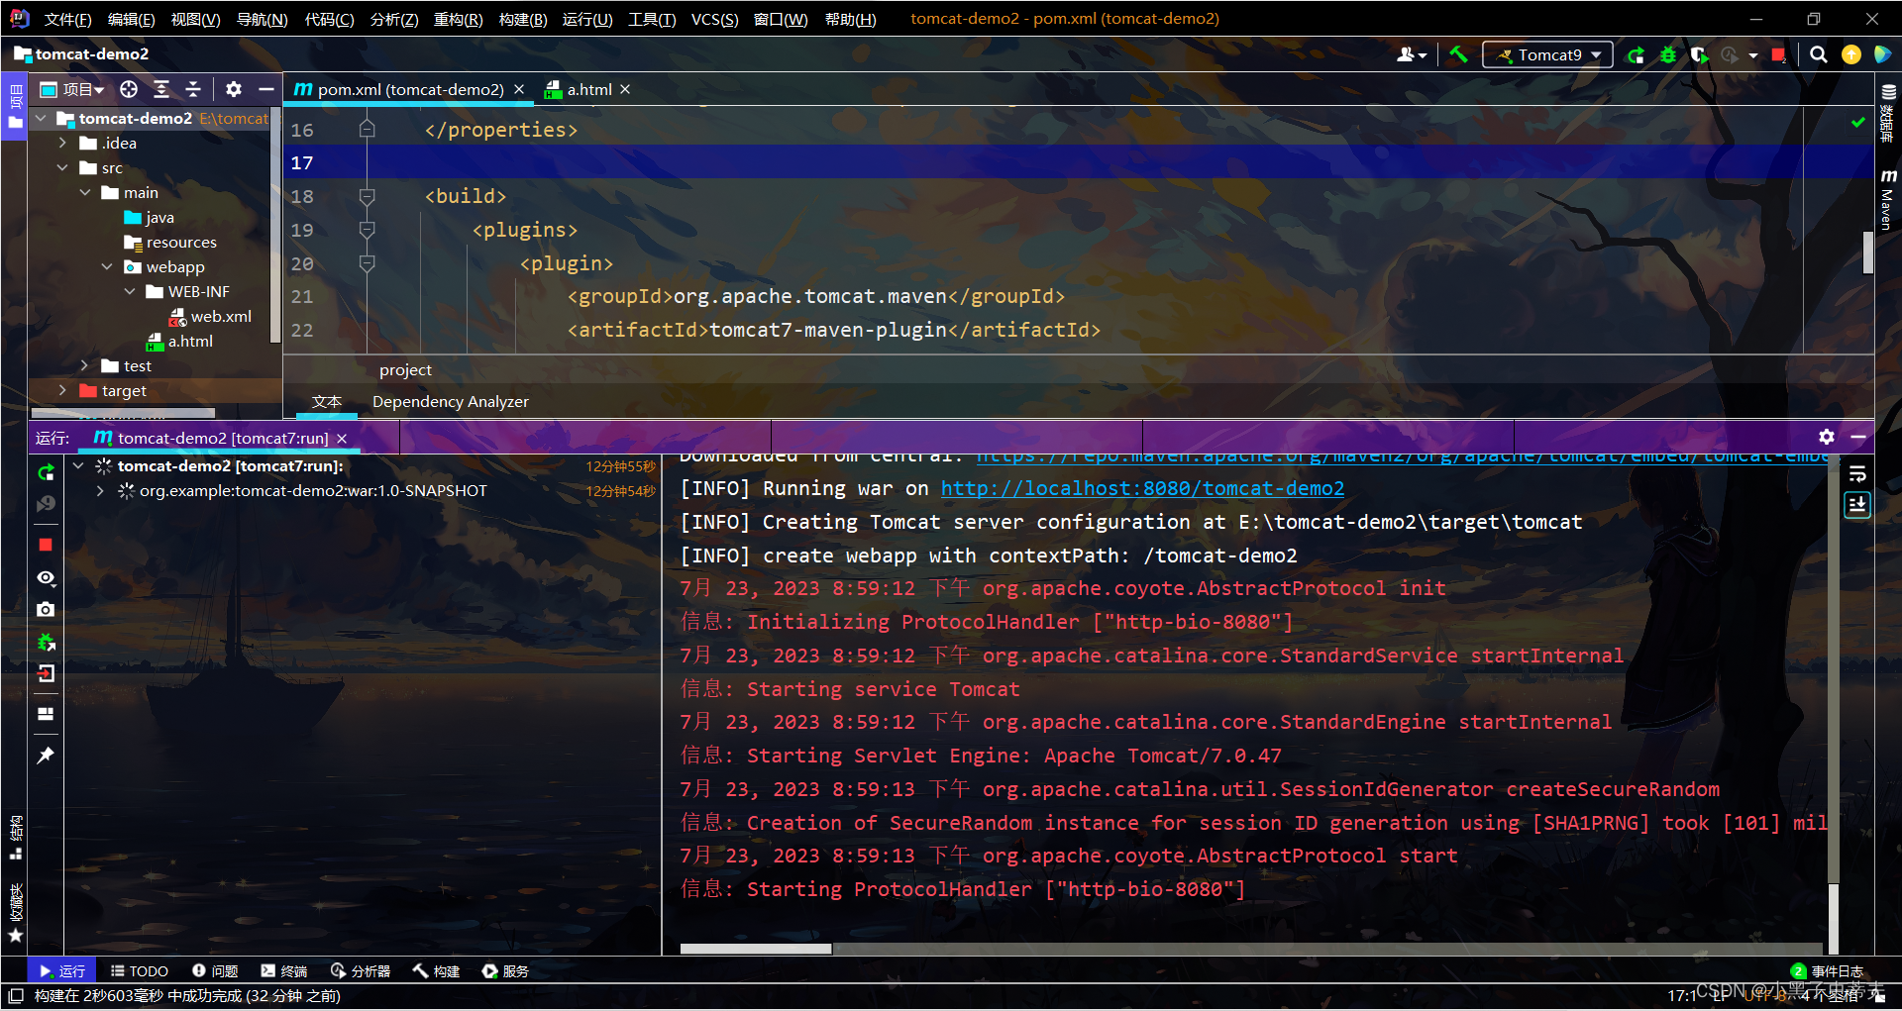Click the camera dump threads icon
This screenshot has width=1902, height=1011.
[46, 610]
